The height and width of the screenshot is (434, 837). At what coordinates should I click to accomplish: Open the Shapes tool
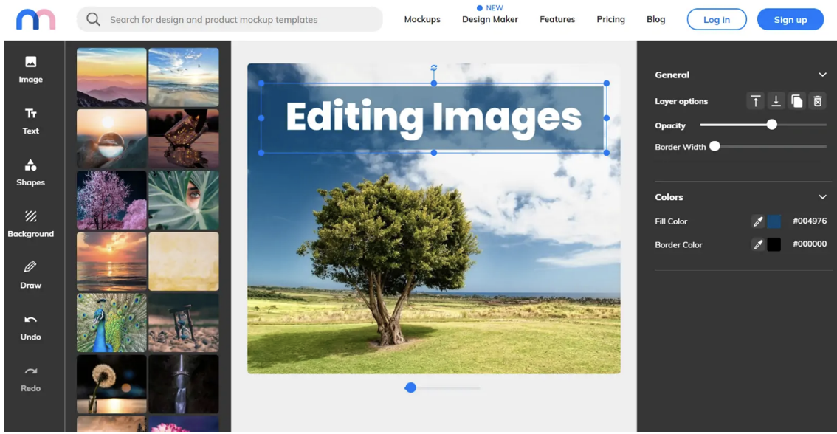pyautogui.click(x=30, y=173)
